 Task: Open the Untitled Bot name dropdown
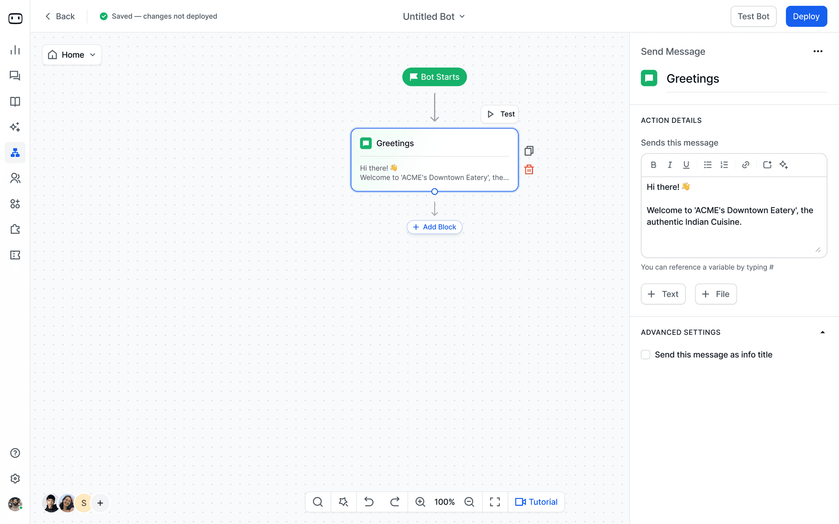tap(462, 16)
